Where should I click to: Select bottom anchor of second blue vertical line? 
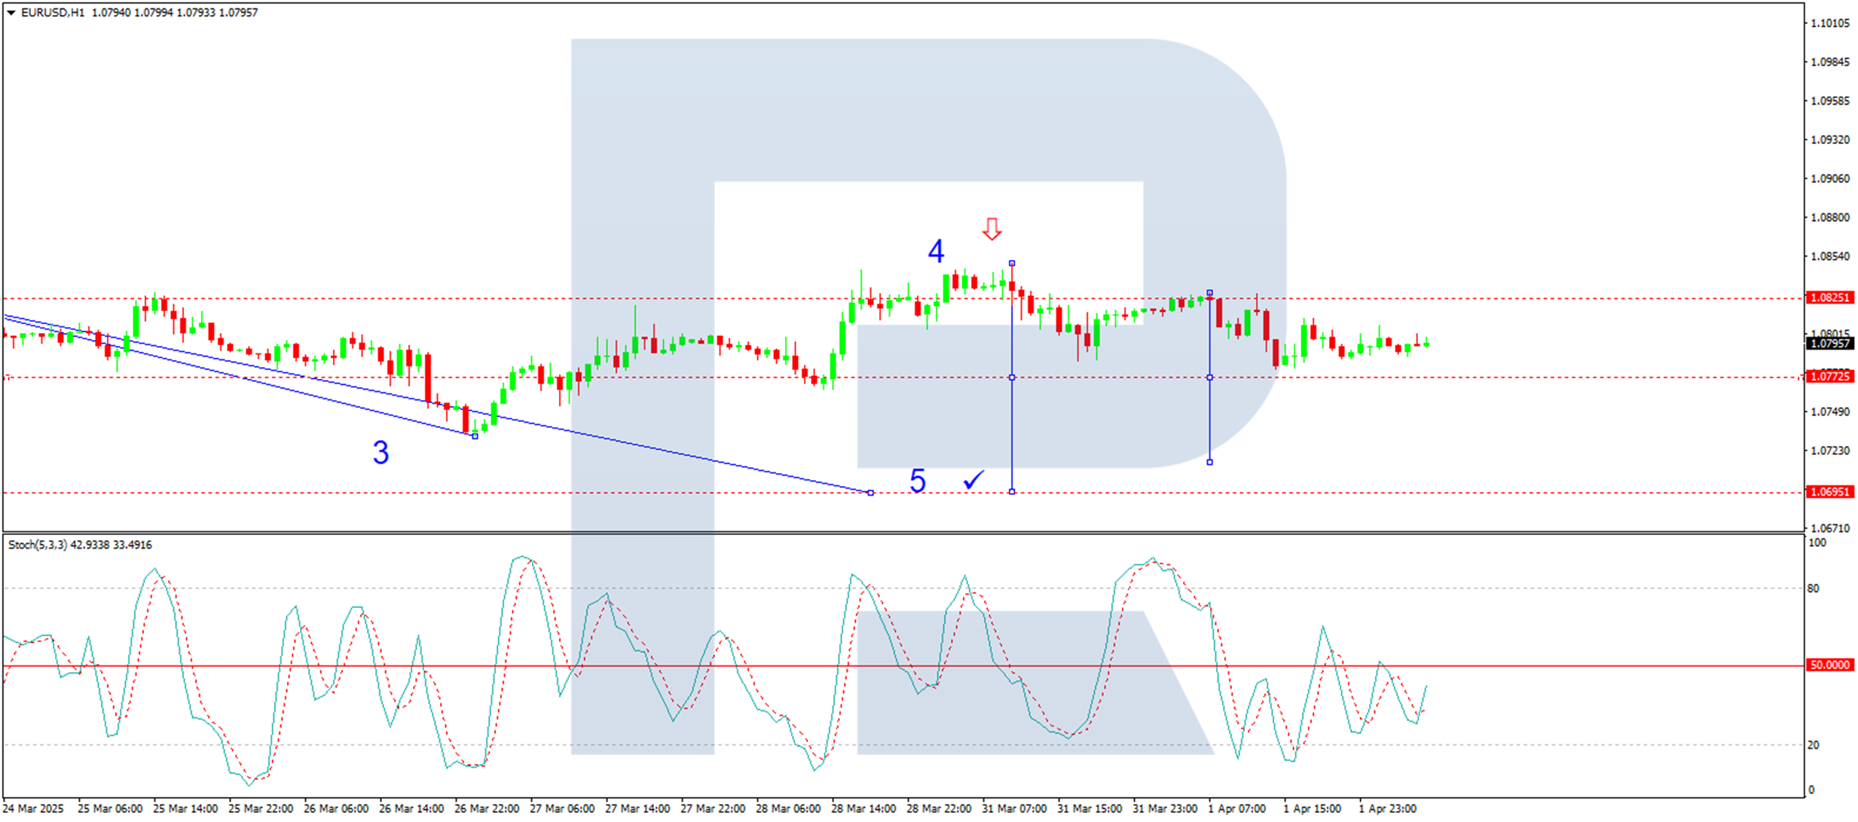point(1210,462)
